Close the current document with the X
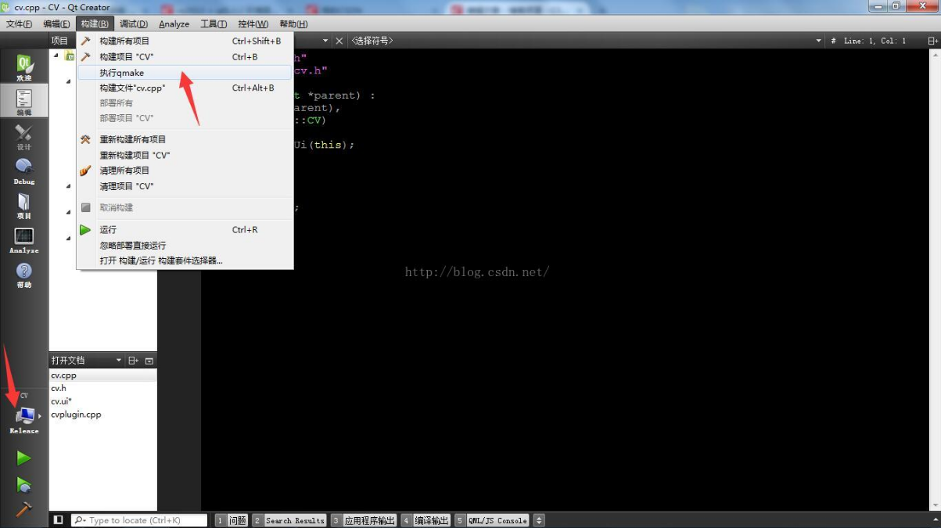 (x=339, y=41)
